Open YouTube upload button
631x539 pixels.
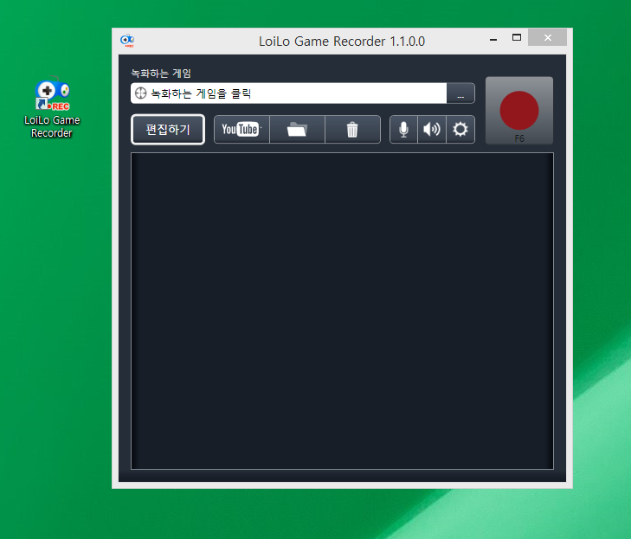(241, 129)
